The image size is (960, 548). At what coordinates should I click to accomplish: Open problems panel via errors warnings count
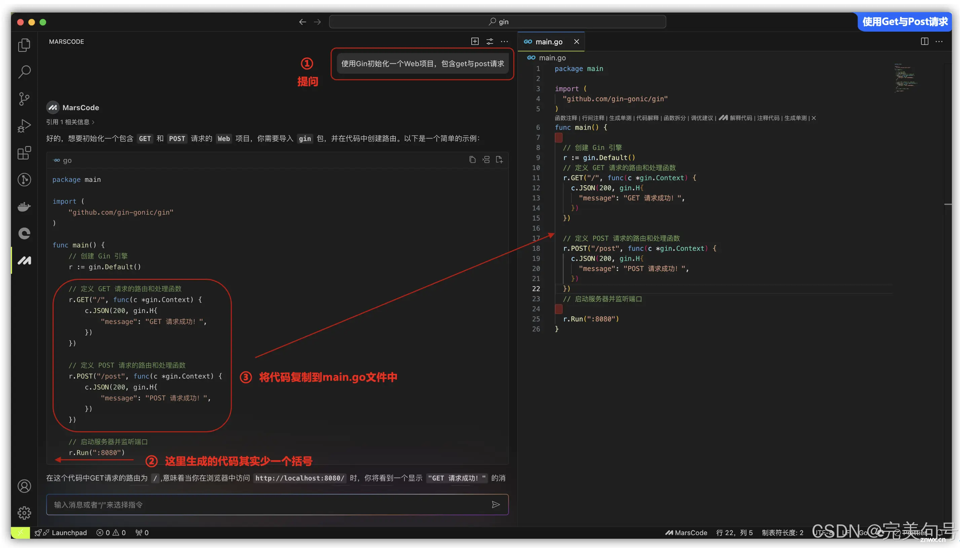[x=111, y=533]
